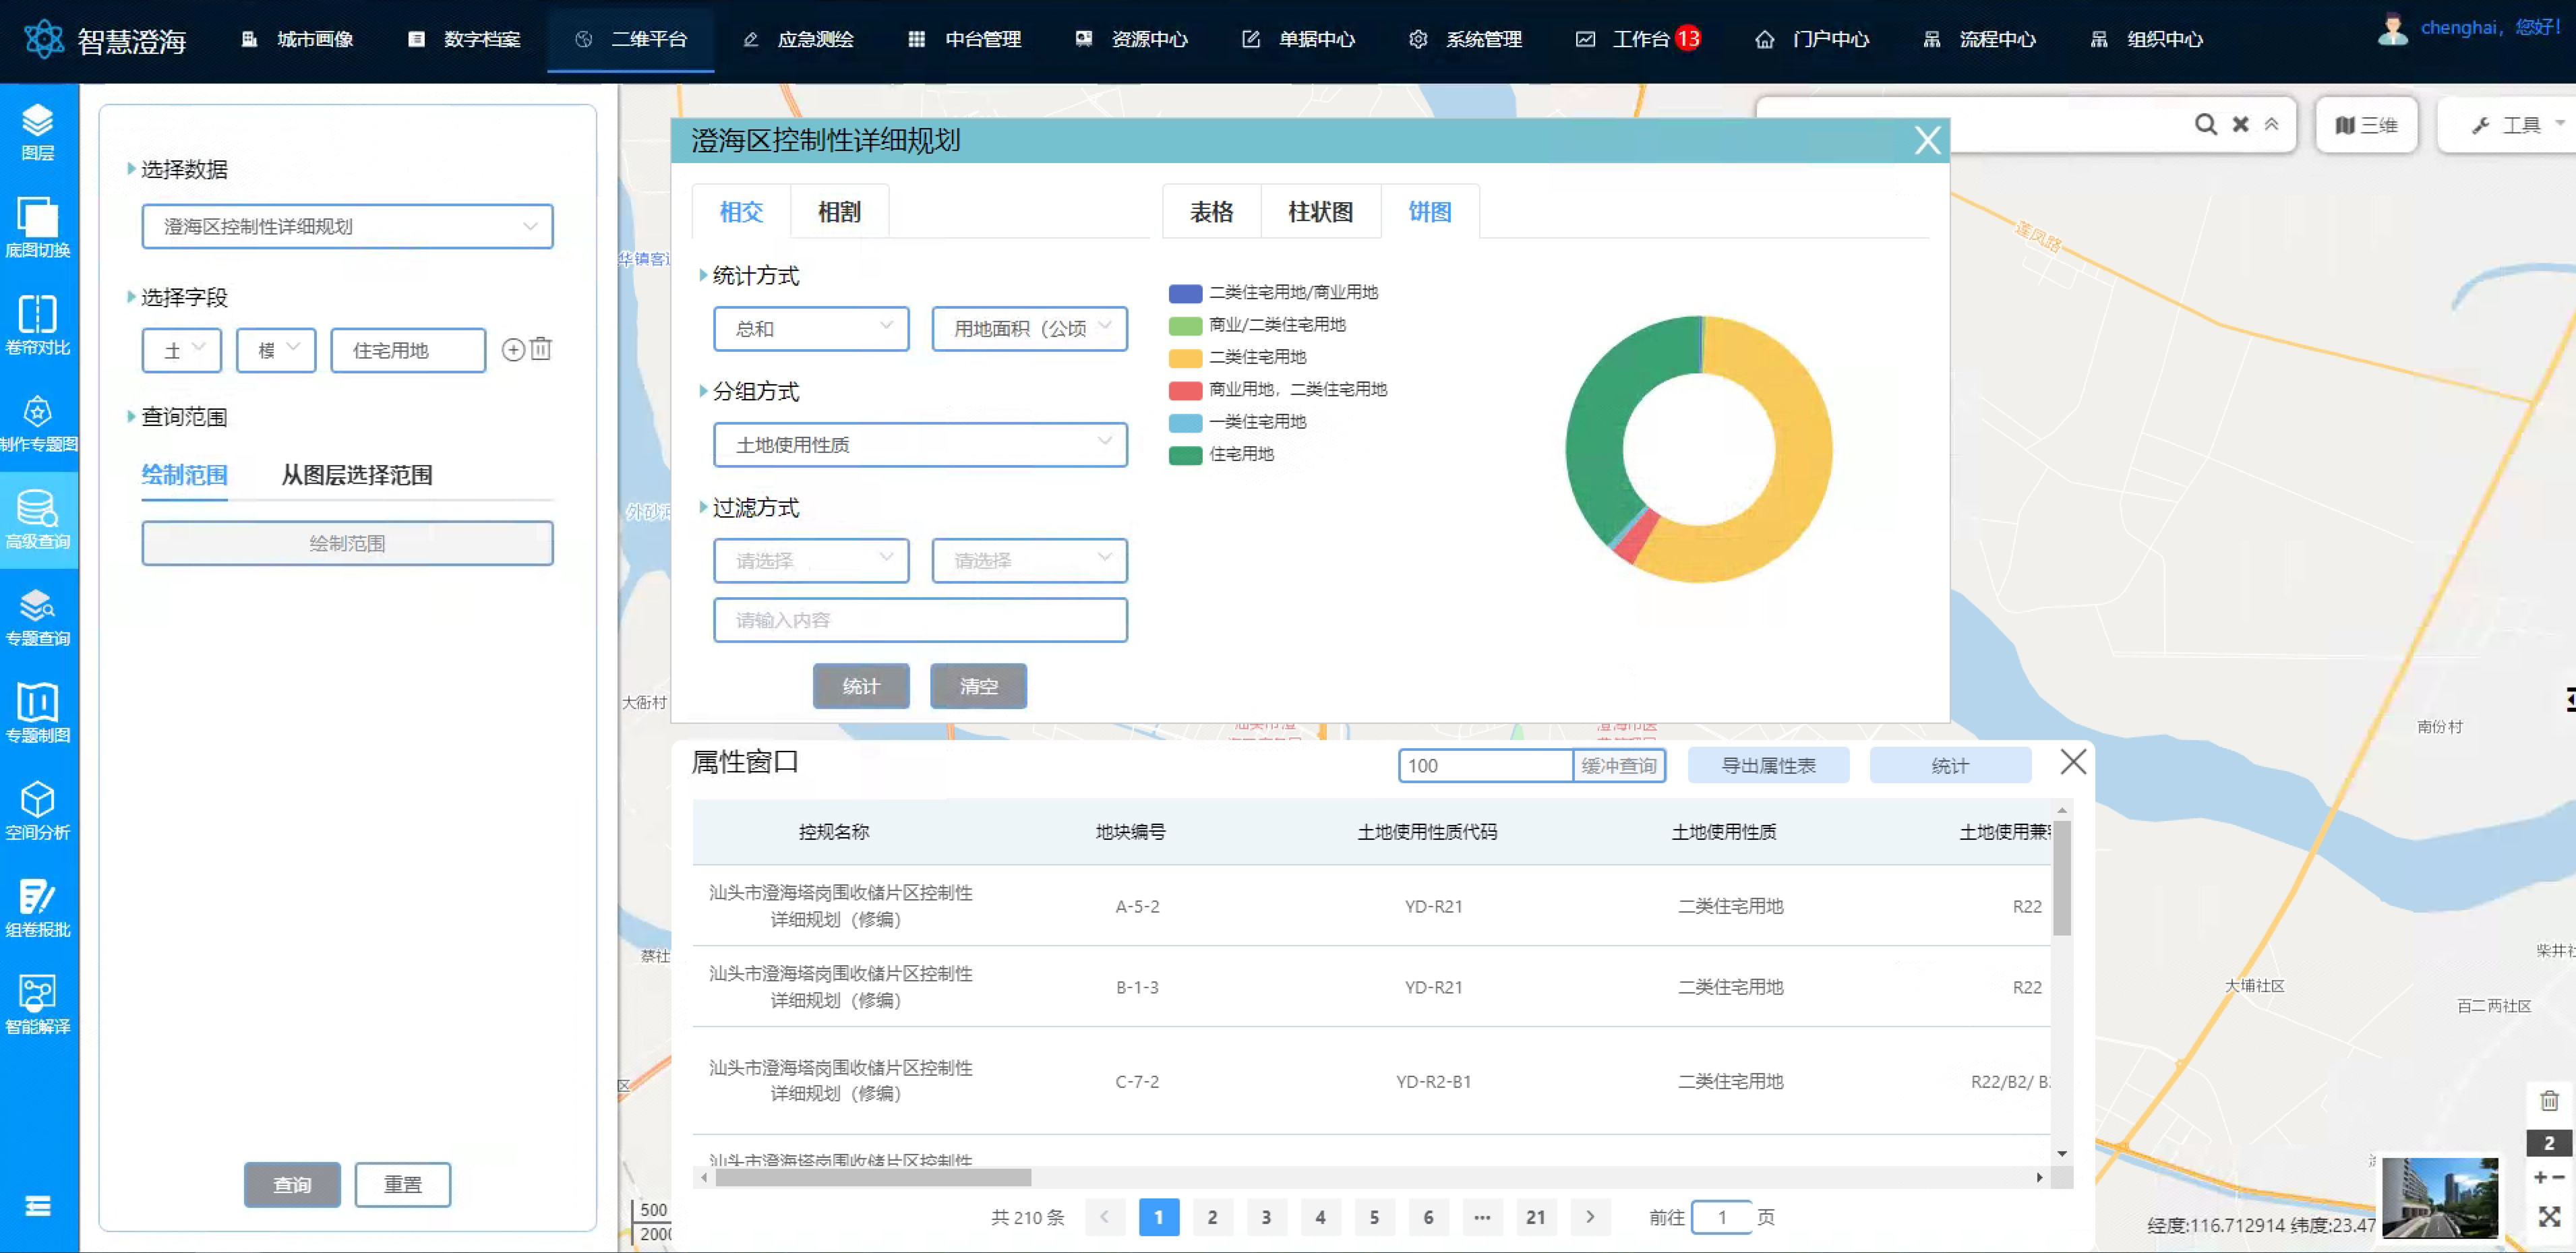Click the map search magnifier icon
2576x1253 pixels.
click(x=2204, y=124)
